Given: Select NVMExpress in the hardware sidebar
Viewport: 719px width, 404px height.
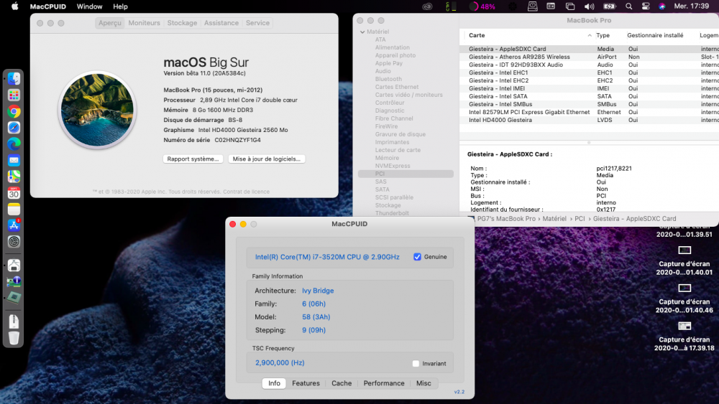Looking at the screenshot, I should tap(393, 166).
